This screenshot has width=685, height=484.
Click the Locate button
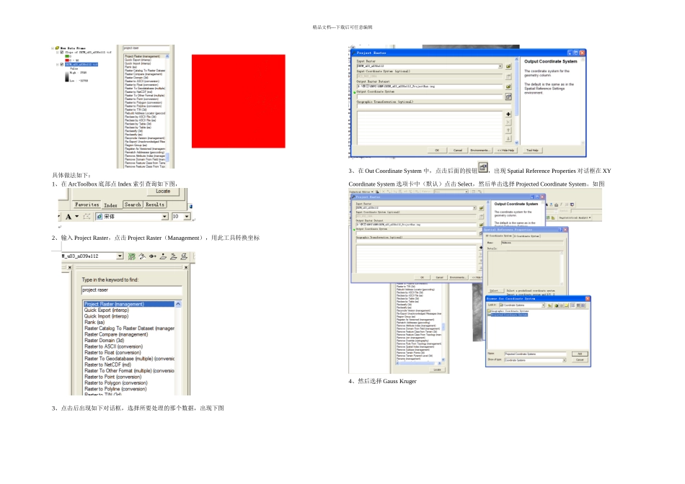click(x=162, y=191)
